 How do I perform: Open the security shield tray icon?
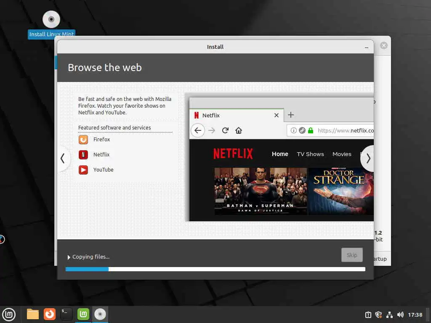378,315
